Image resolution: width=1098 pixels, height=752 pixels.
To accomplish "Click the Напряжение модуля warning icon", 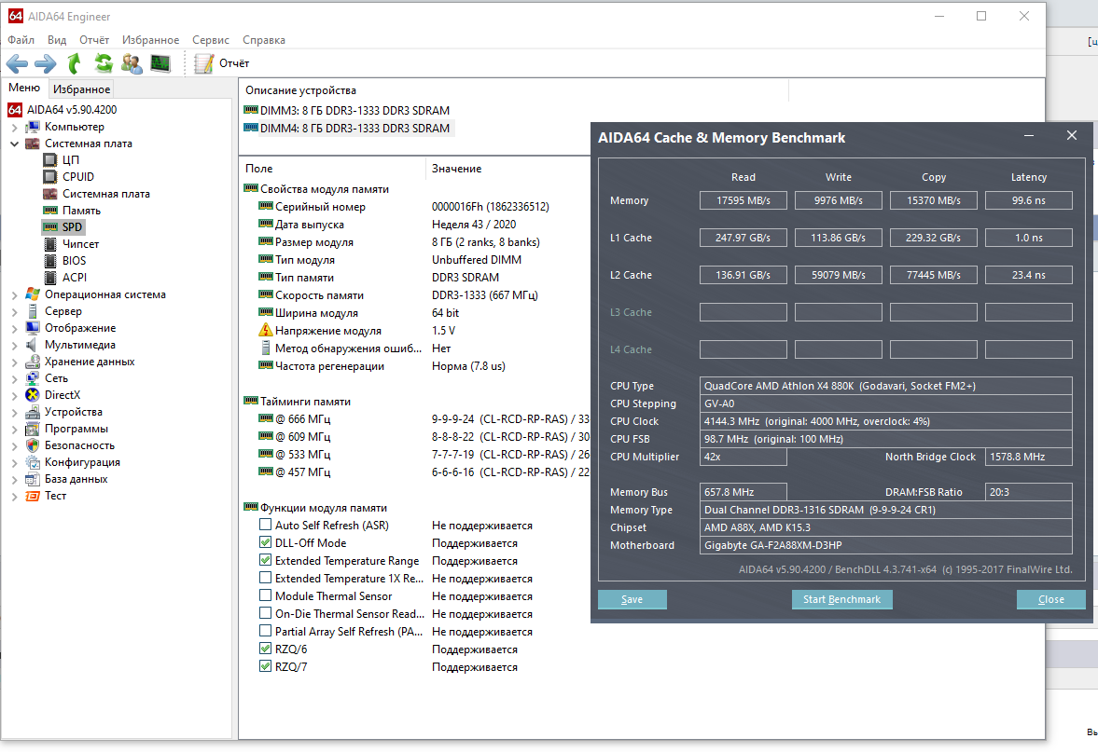I will click(x=265, y=330).
